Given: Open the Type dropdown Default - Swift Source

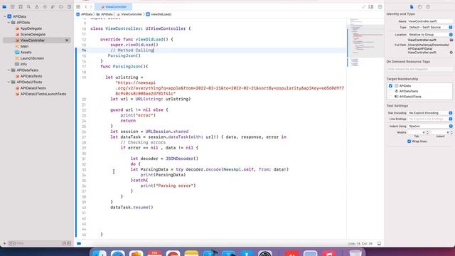Looking at the screenshot, I should [430, 27].
